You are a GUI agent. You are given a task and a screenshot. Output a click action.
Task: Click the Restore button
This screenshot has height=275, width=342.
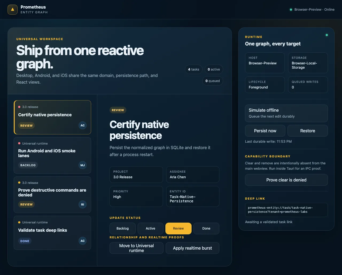[x=308, y=131]
